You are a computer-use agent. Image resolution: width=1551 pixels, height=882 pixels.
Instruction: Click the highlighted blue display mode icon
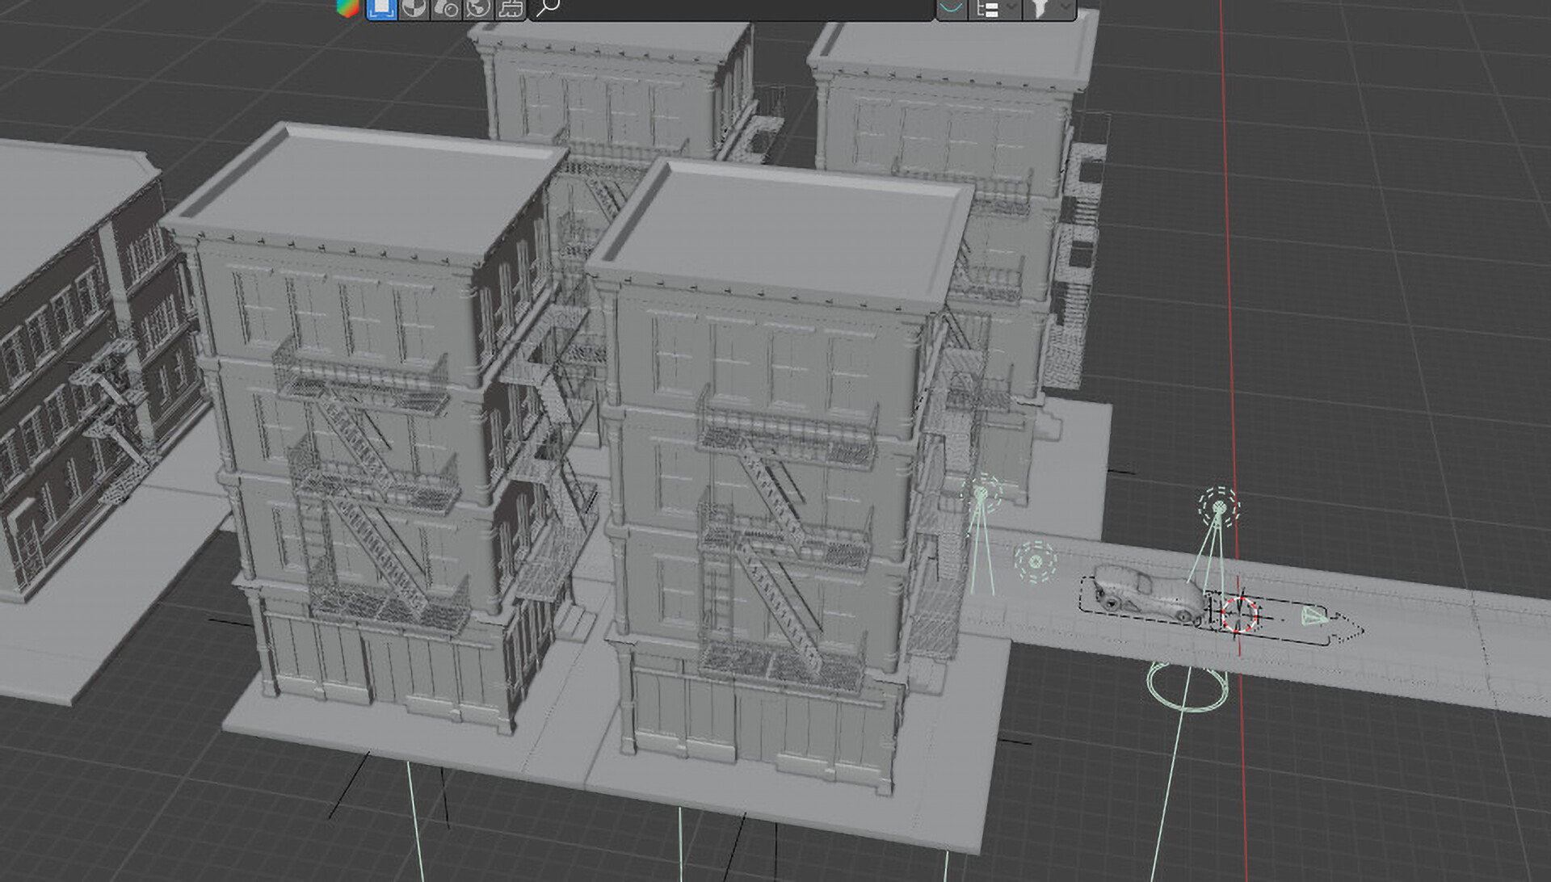[x=380, y=8]
